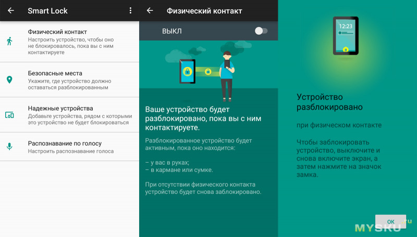Click the text 'Ваше устройство будет разблокировано'
Image resolution: width=417 pixels, height=237 pixels.
203,118
